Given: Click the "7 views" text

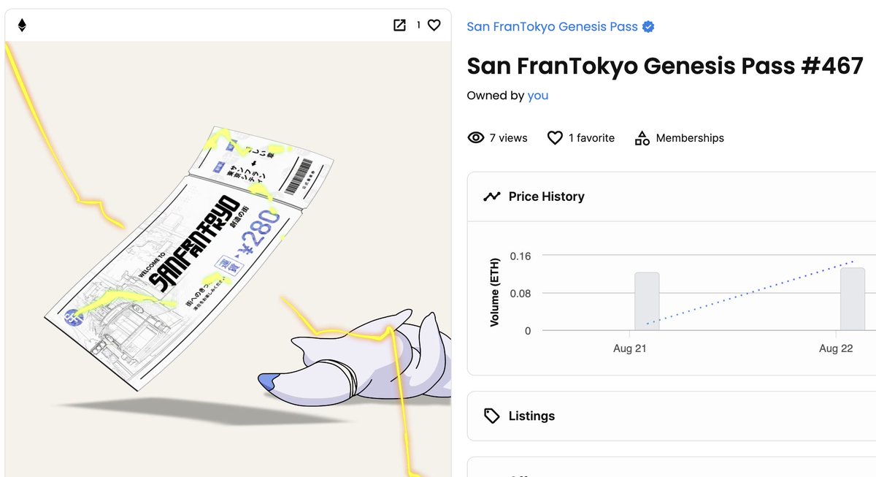Looking at the screenshot, I should [x=508, y=137].
